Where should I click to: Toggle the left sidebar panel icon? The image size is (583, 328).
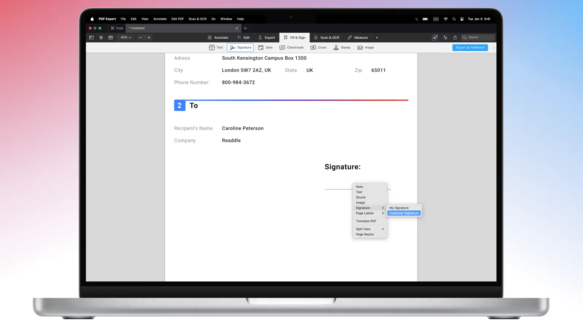pyautogui.click(x=91, y=38)
